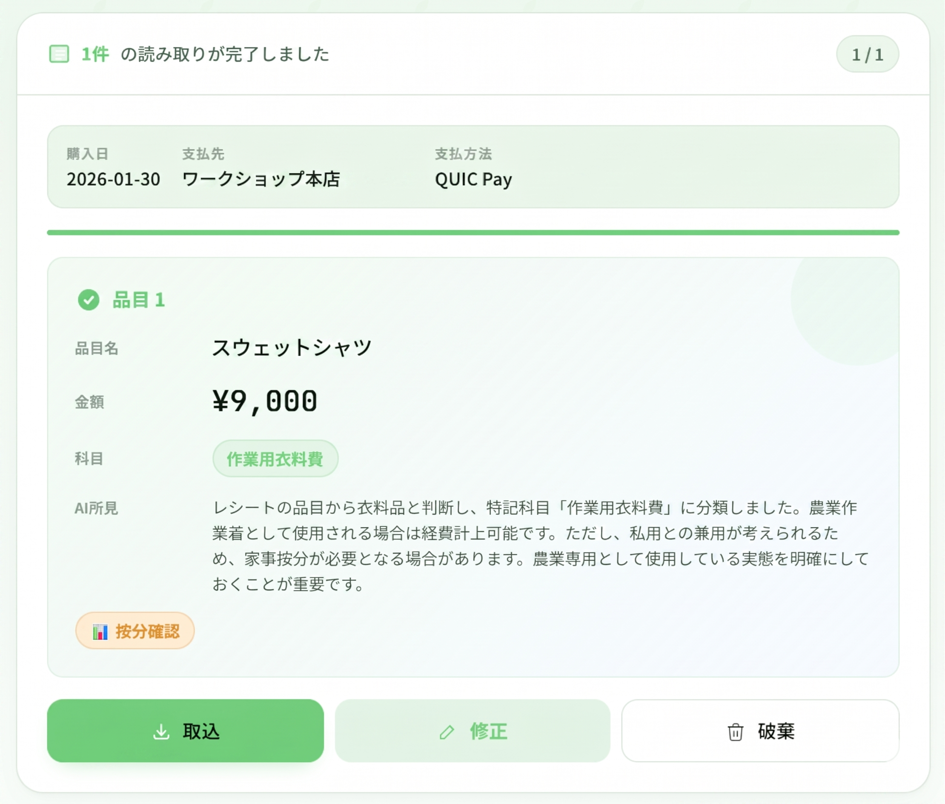Click the green progress bar

473,233
